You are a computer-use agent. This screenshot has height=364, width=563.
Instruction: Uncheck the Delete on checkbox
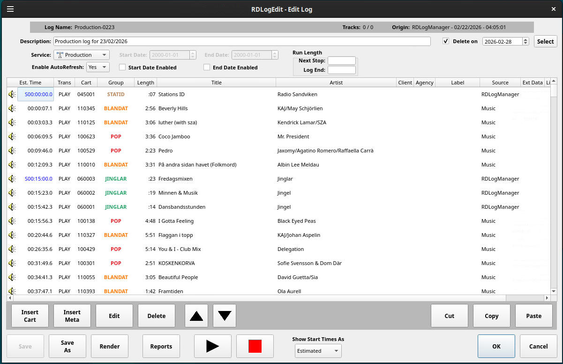tap(446, 41)
